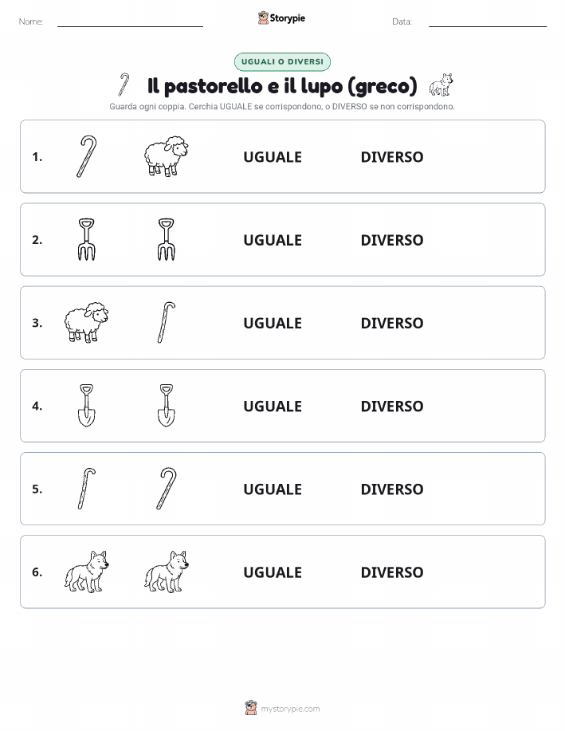Viewport: 565px width, 731px height.
Task: Click the Data input line
Action: 488,22
